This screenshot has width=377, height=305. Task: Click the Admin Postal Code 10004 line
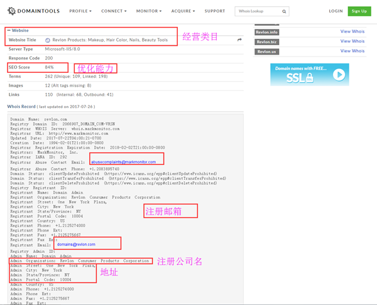(x=41, y=279)
